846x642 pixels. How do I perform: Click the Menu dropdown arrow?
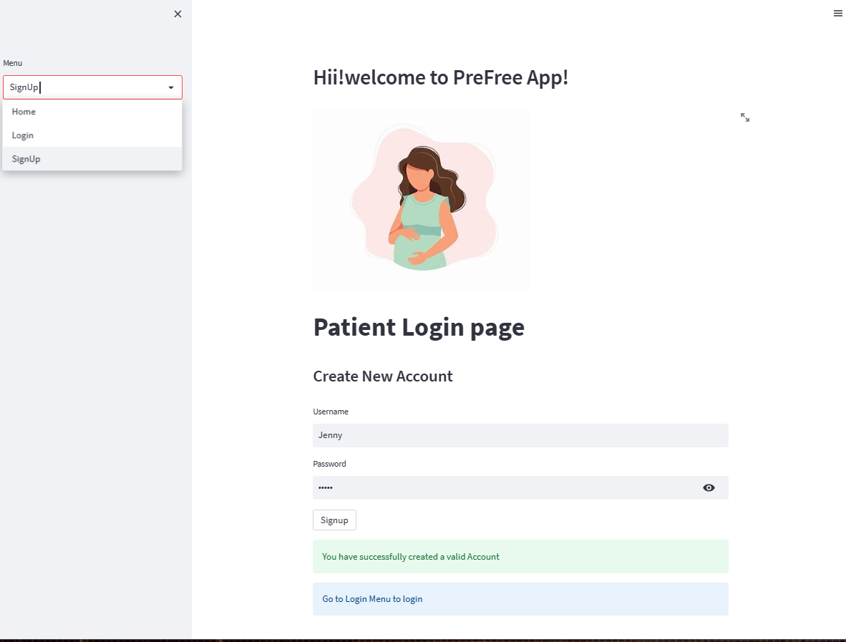(171, 87)
